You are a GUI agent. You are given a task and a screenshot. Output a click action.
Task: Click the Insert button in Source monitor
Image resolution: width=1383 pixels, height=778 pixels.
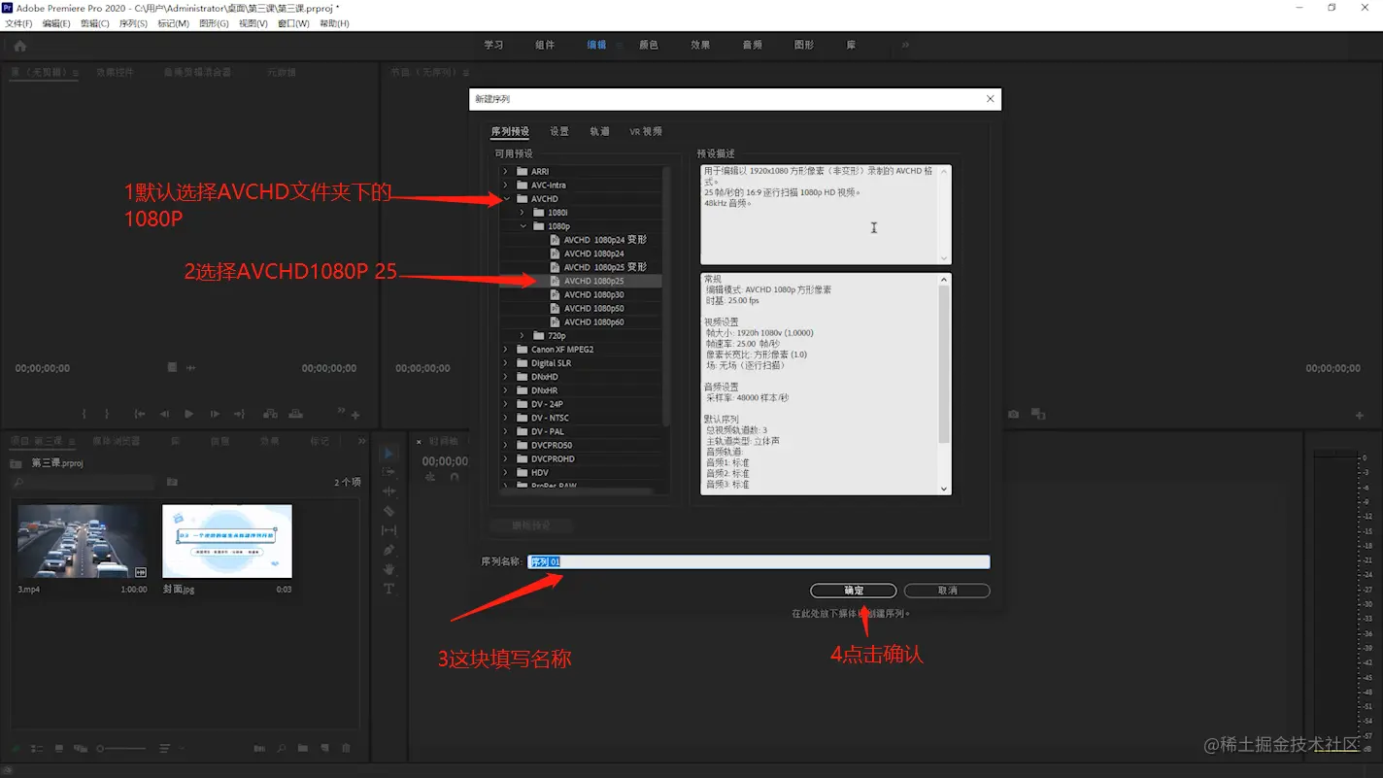point(271,414)
